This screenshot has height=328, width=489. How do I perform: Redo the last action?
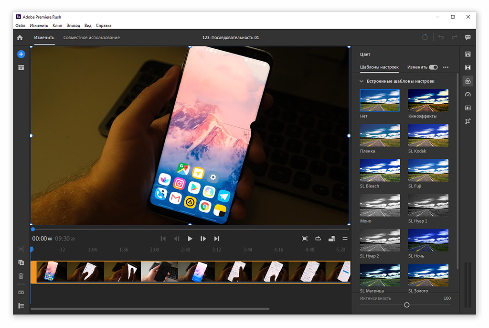pyautogui.click(x=454, y=37)
